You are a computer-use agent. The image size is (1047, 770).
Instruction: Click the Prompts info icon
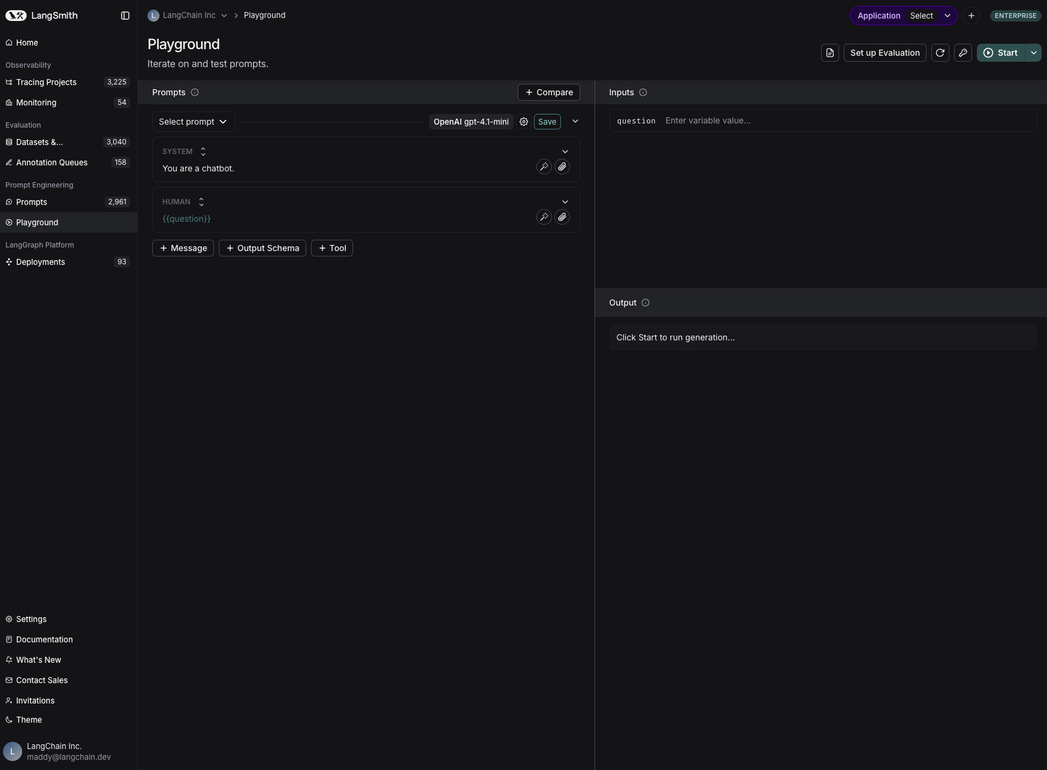195,92
